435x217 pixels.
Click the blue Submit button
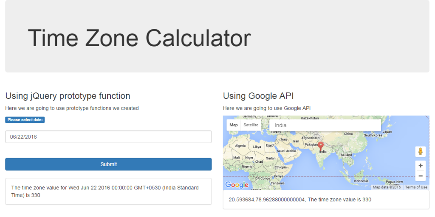108,164
